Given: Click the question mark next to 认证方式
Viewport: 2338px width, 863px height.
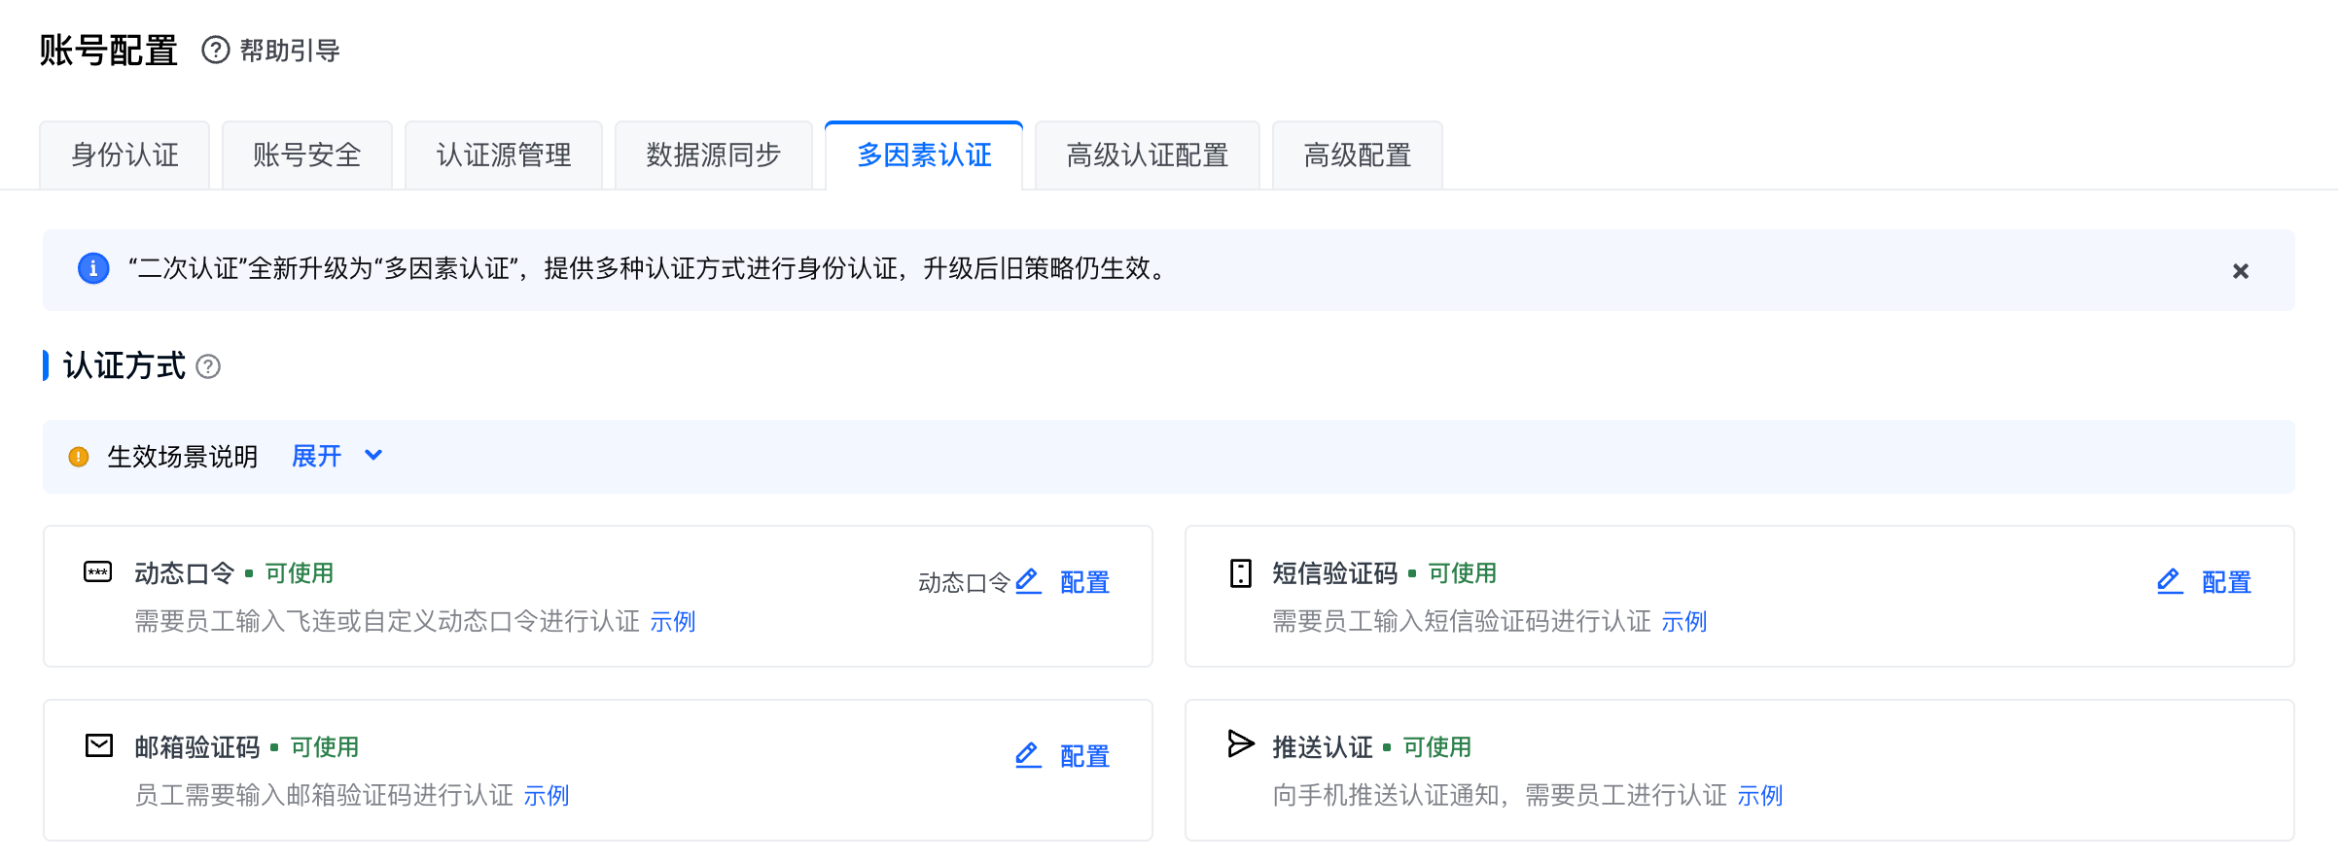Looking at the screenshot, I should coord(208,366).
